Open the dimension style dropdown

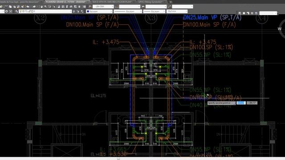tap(130, 7)
